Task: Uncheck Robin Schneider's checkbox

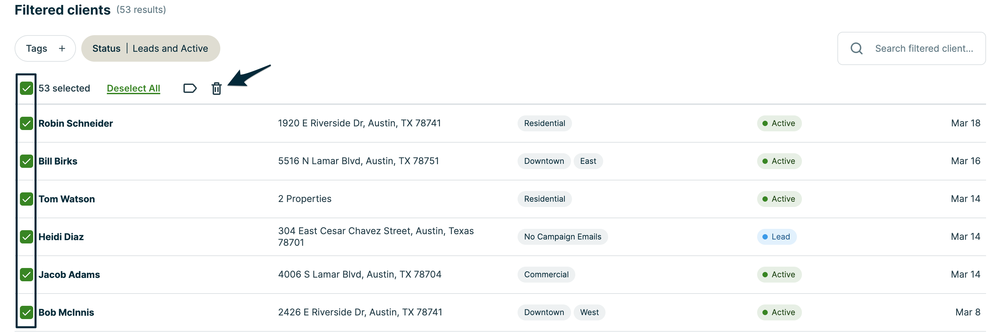Action: pyautogui.click(x=26, y=123)
